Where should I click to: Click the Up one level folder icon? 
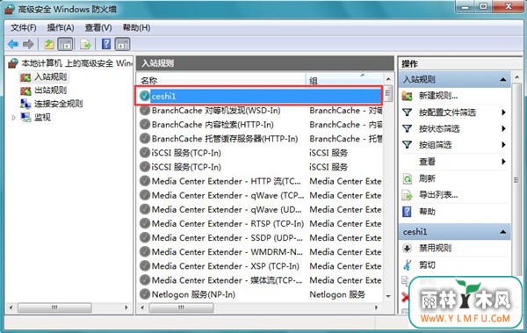[49, 44]
